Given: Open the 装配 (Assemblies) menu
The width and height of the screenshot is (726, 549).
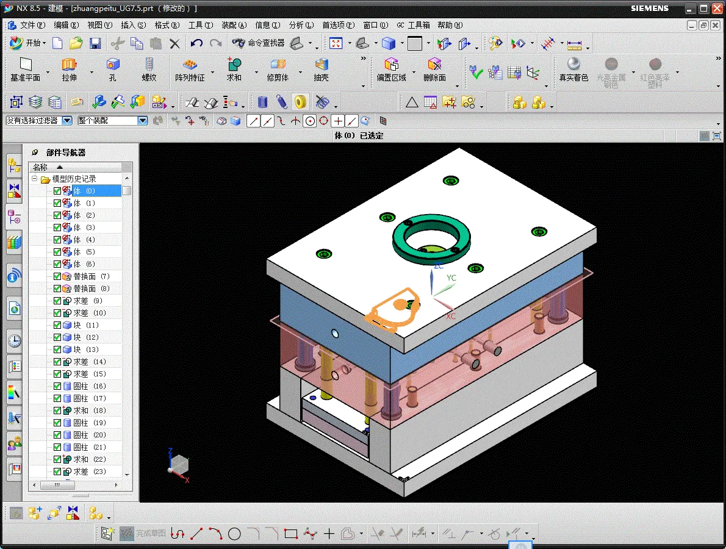Looking at the screenshot, I should pos(233,25).
